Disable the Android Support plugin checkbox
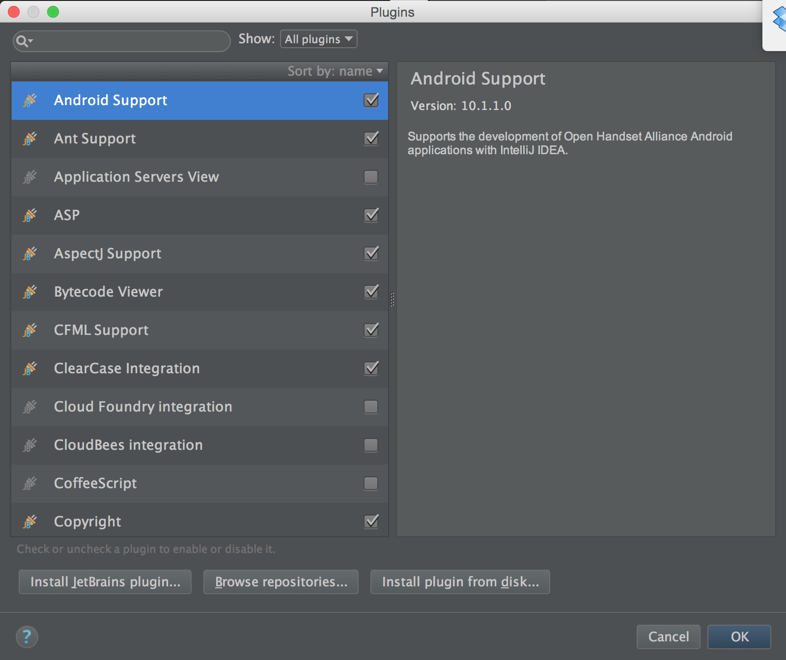The image size is (786, 660). [371, 100]
